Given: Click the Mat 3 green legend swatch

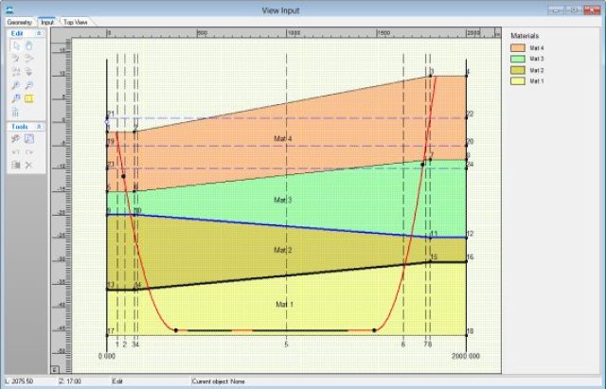Looking at the screenshot, I should 518,59.
